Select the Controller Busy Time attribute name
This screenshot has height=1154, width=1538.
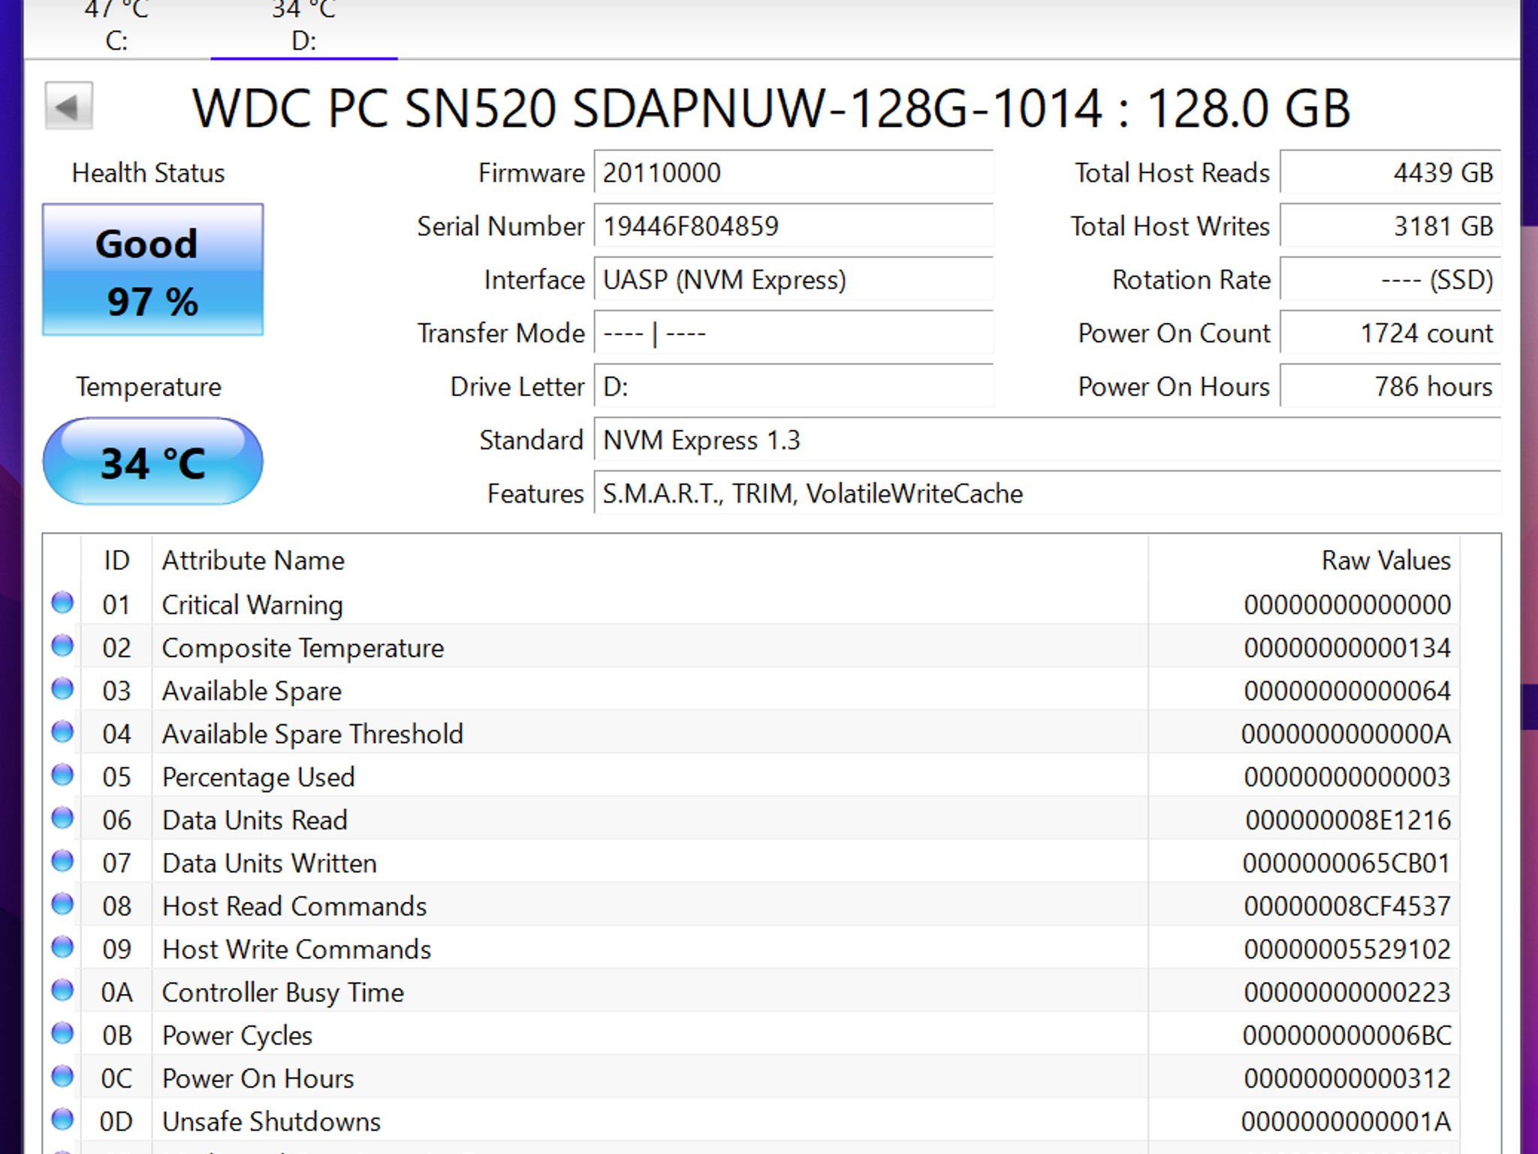tap(283, 993)
